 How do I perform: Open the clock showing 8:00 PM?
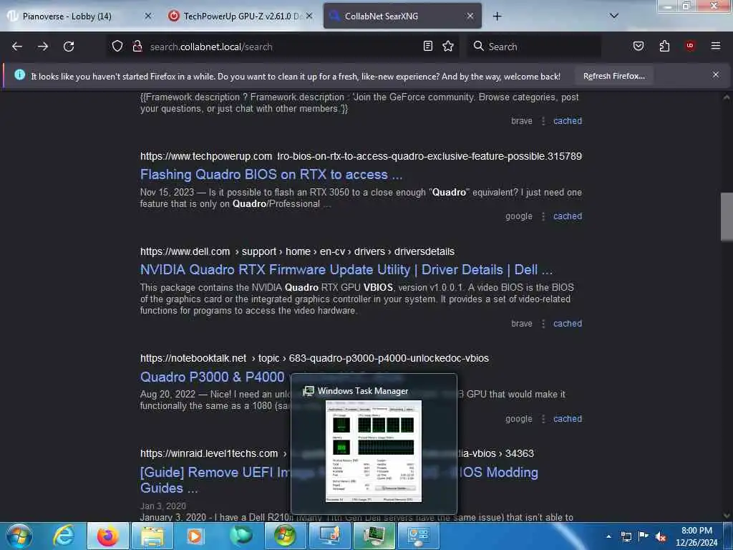tap(696, 536)
